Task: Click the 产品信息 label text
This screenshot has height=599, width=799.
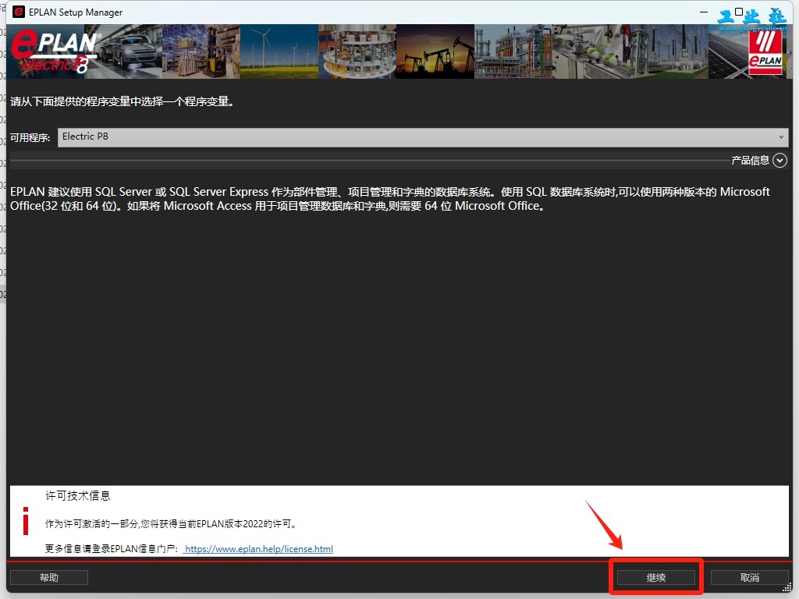Action: tap(750, 161)
